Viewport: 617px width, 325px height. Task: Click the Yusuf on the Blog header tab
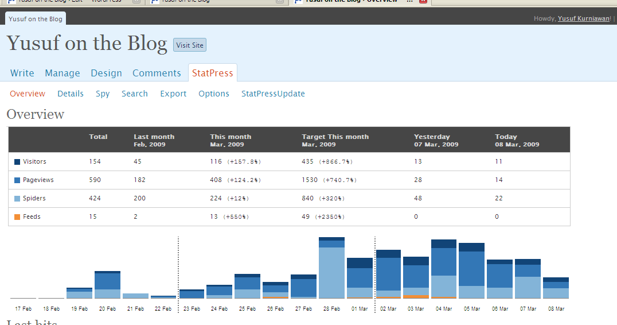(x=36, y=19)
